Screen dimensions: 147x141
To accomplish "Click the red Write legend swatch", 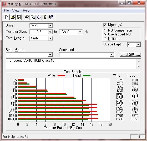I will pos(62,76).
